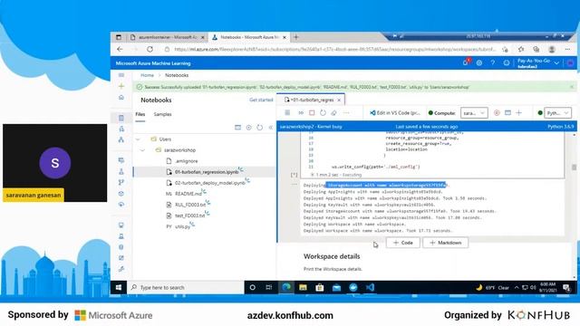Screen dimensions: 580x326
Task: Open the Models cube sidebar icon
Action: coord(121,193)
